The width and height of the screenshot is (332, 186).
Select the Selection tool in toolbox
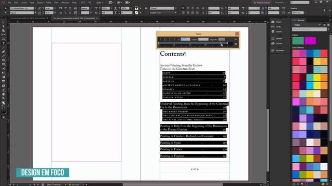[4, 22]
